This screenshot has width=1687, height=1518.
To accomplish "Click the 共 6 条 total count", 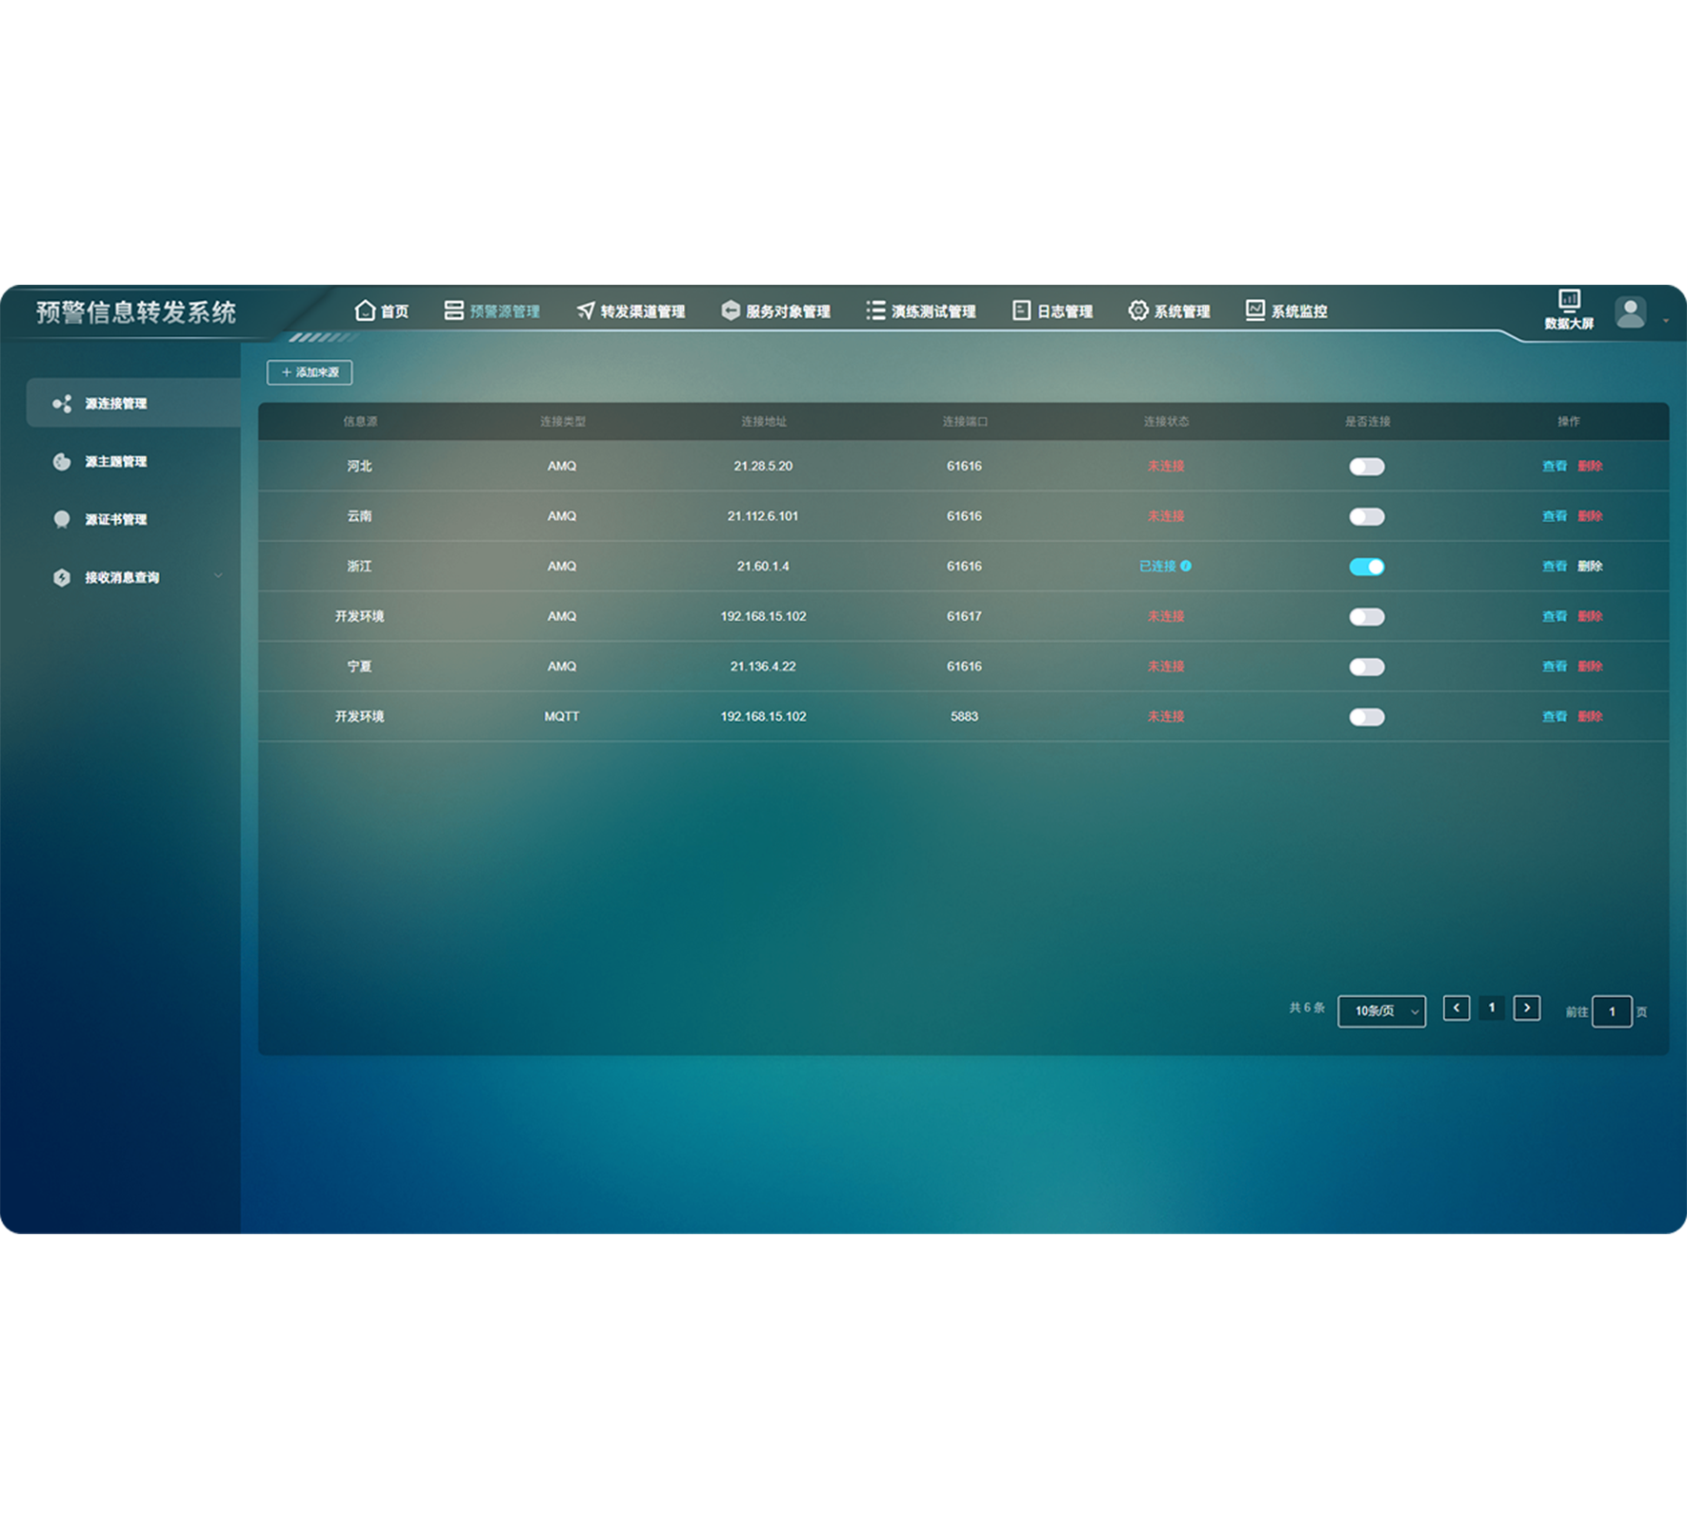I will (1306, 1008).
